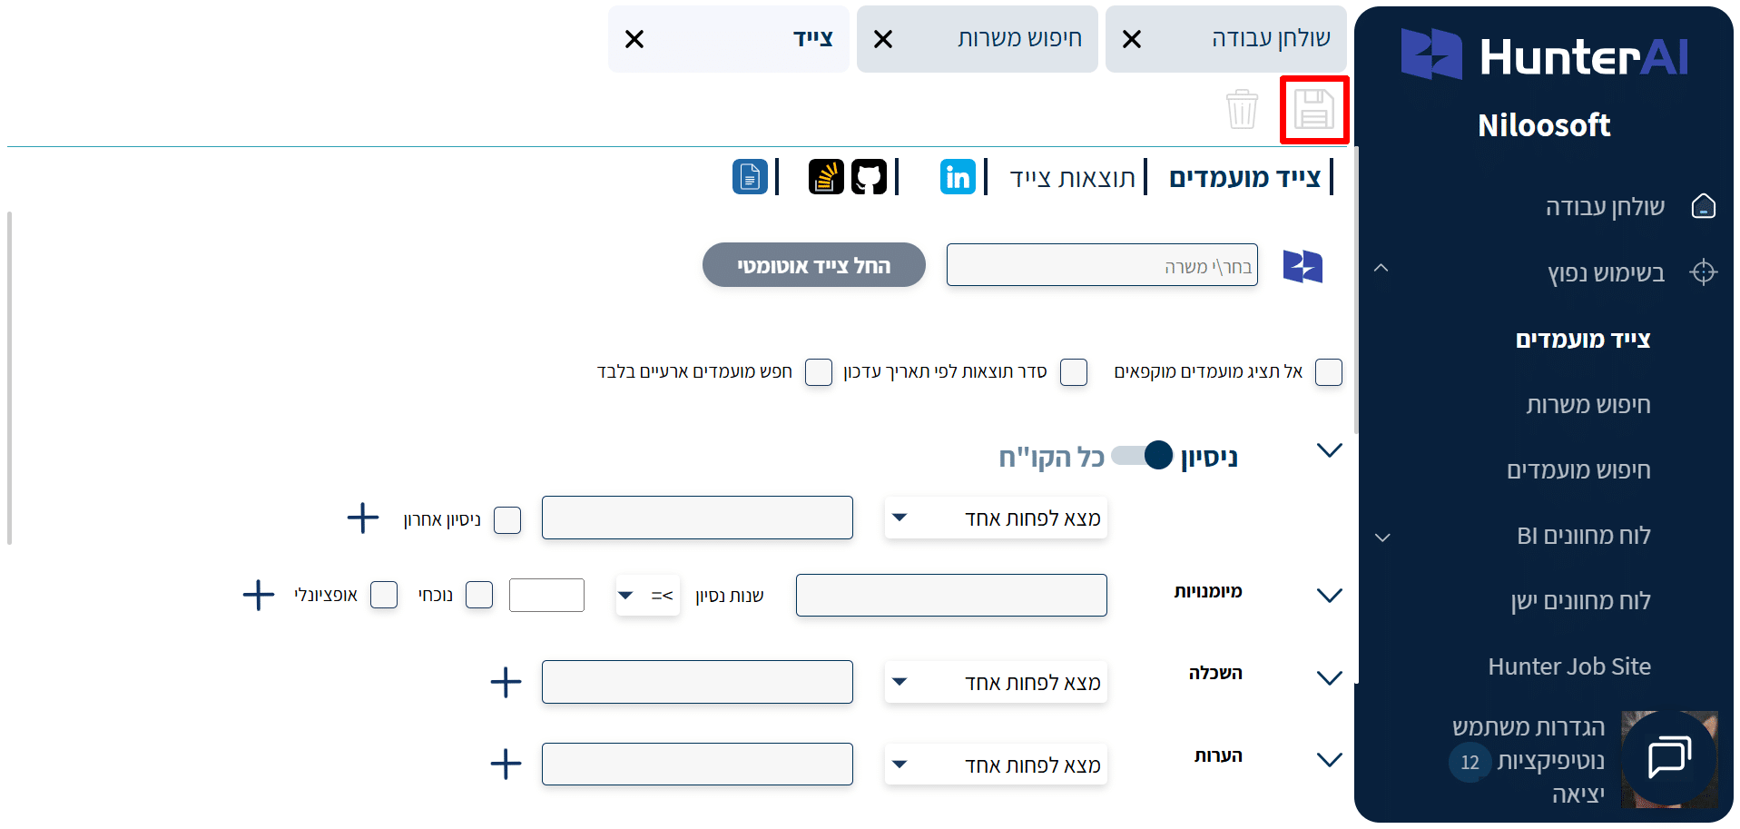Image resolution: width=1740 pixels, height=829 pixels.
Task: Click the GitHub icon
Action: 868,177
